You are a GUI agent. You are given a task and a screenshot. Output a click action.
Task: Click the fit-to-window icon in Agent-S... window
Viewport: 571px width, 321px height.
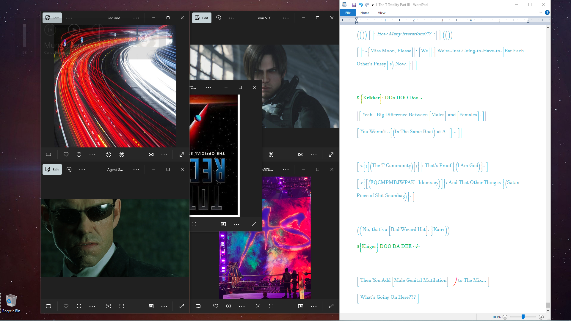point(151,306)
